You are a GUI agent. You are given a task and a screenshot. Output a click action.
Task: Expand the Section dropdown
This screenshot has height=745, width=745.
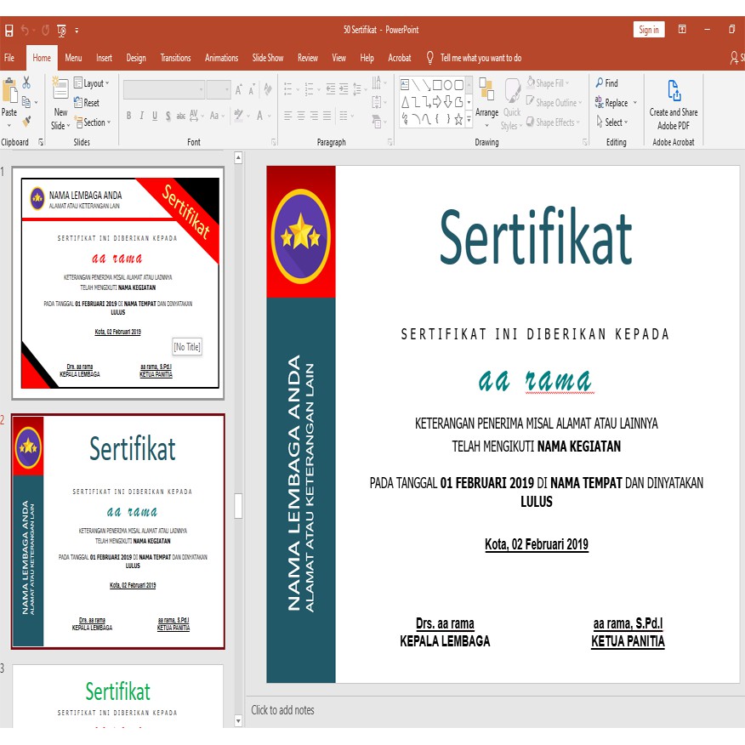(x=93, y=122)
